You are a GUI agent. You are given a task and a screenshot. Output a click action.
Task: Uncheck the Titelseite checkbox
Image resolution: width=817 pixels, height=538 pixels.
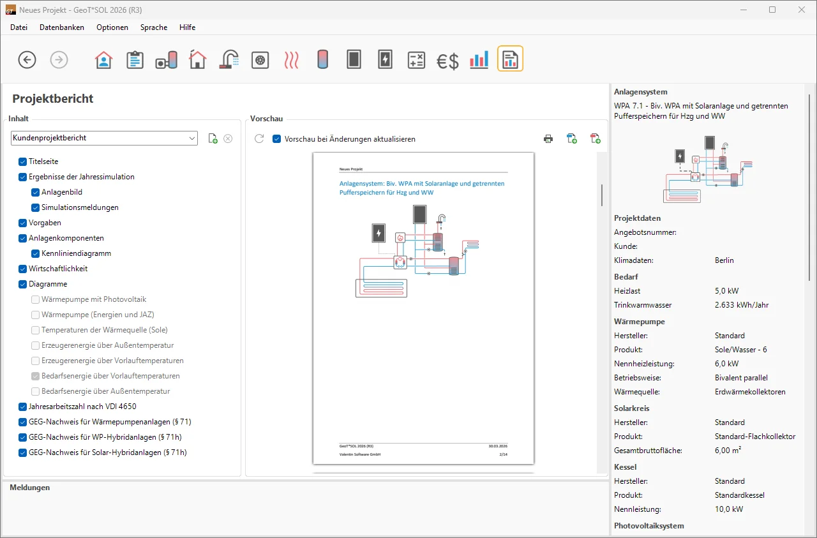click(x=23, y=161)
